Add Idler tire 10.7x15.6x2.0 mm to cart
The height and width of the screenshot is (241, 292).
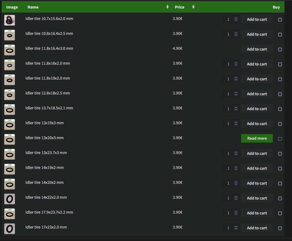point(257,19)
